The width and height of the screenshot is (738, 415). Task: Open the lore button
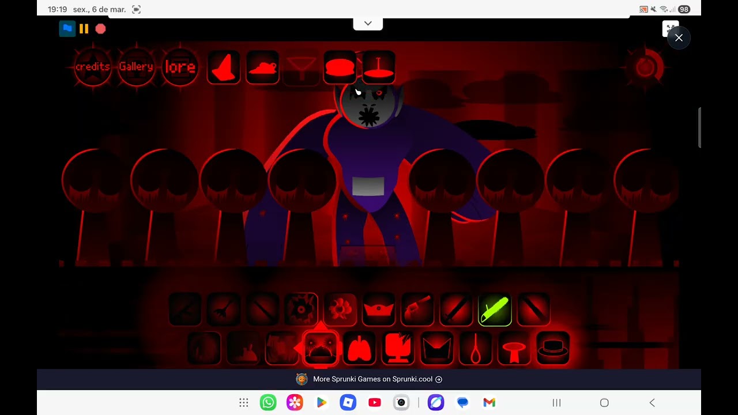[x=180, y=67]
